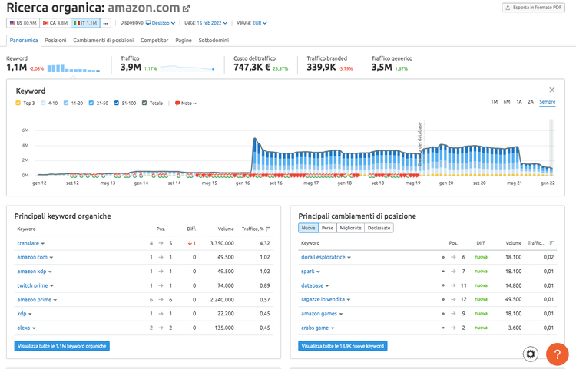Switch to the Panoramica tab
The width and height of the screenshot is (576, 369).
pyautogui.click(x=24, y=41)
